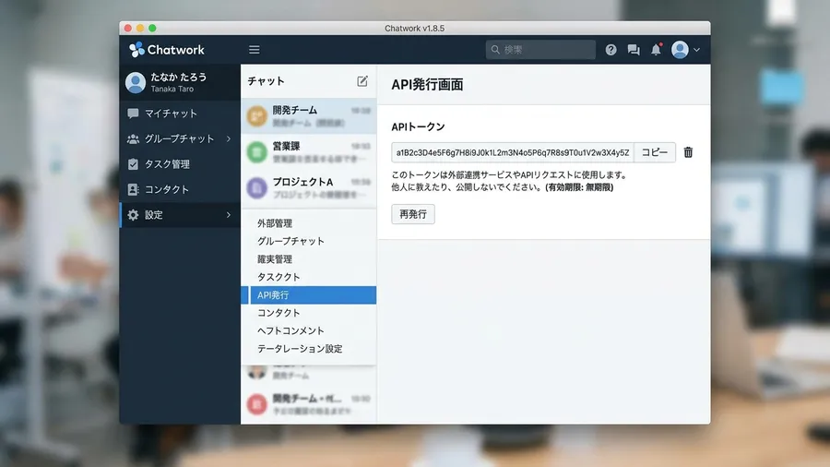Click the コピー button

[x=654, y=152]
